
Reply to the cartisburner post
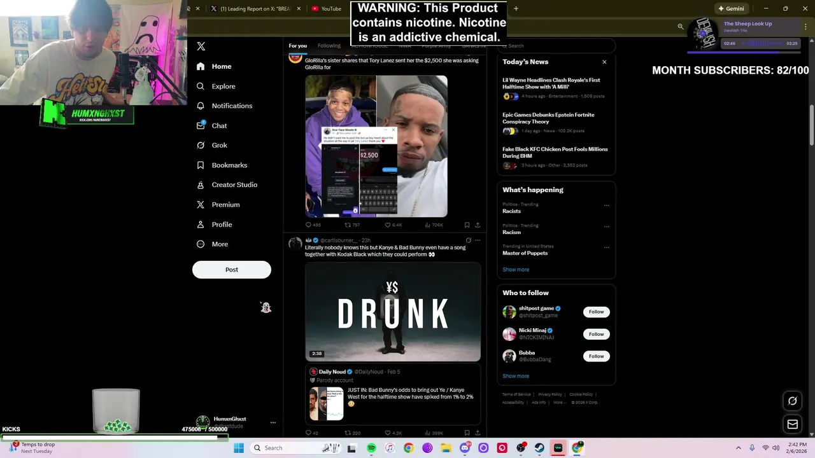pyautogui.click(x=312, y=433)
